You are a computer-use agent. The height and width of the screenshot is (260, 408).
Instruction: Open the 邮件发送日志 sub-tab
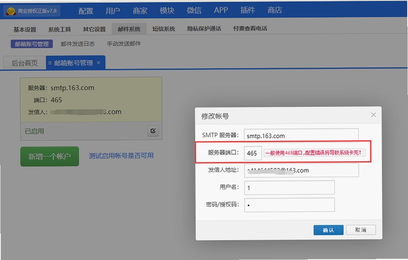[78, 44]
